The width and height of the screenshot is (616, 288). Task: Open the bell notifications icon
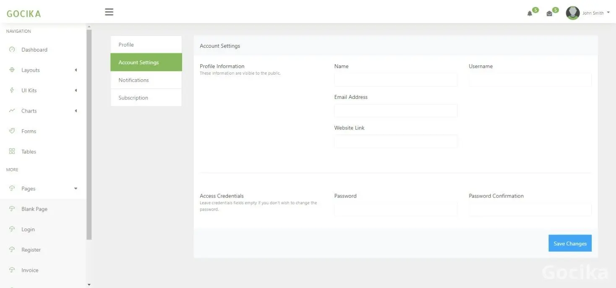point(530,13)
